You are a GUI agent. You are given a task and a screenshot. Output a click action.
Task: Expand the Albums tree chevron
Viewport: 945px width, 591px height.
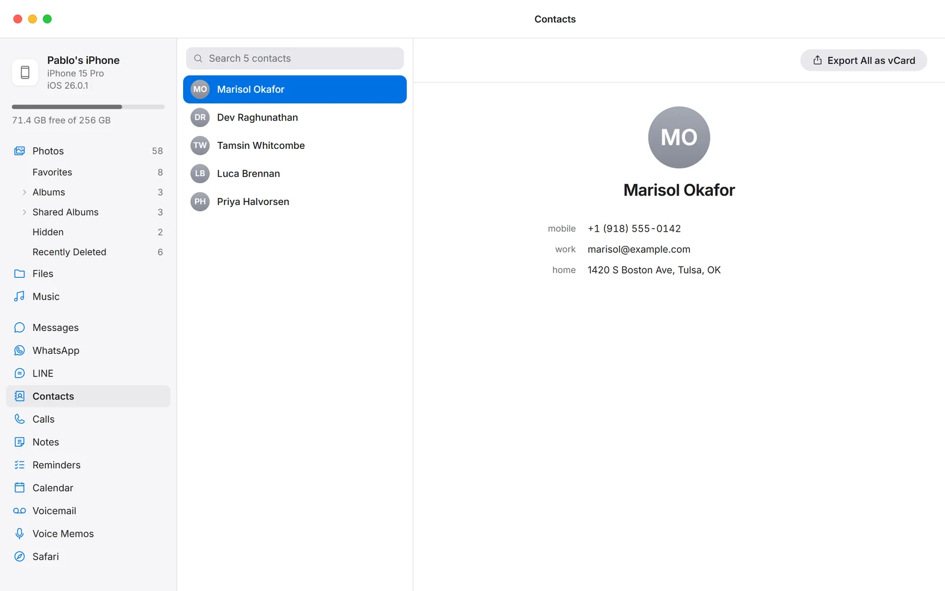click(x=24, y=192)
